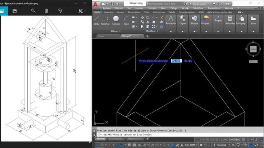The image size is (264, 148).
Task: Select the Línea draw tool
Action: pos(97,20)
